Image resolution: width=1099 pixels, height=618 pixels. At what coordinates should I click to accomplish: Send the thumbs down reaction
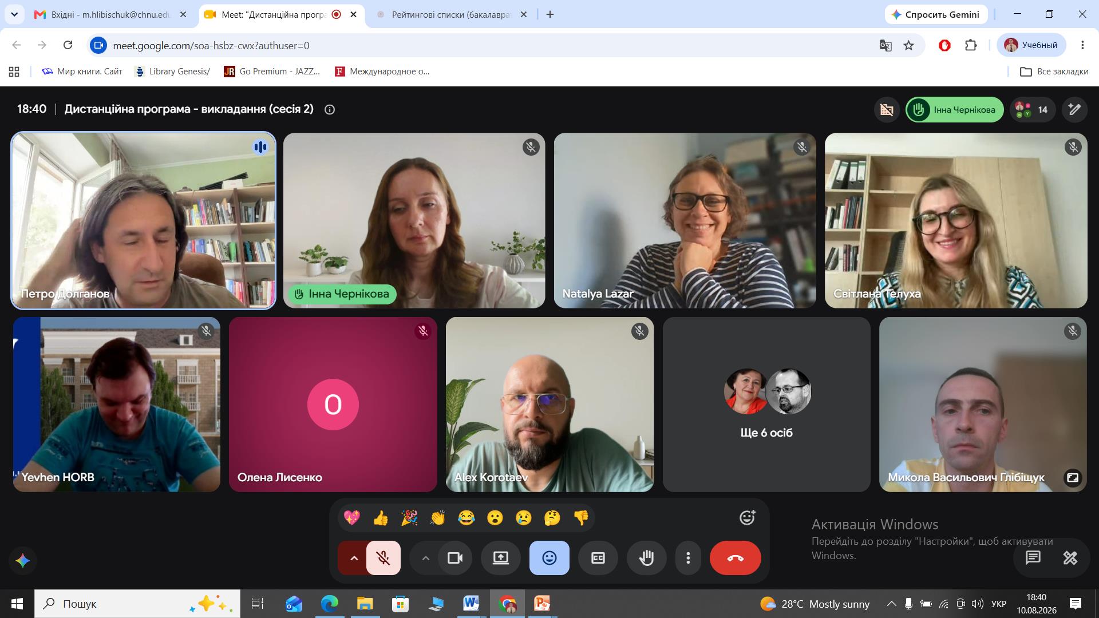580,518
